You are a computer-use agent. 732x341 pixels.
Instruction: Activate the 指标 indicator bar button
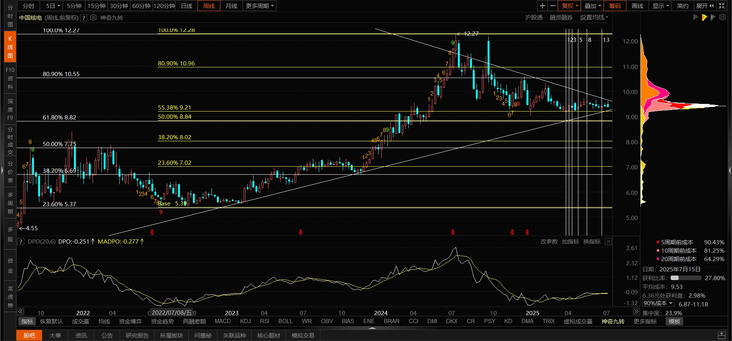27,322
